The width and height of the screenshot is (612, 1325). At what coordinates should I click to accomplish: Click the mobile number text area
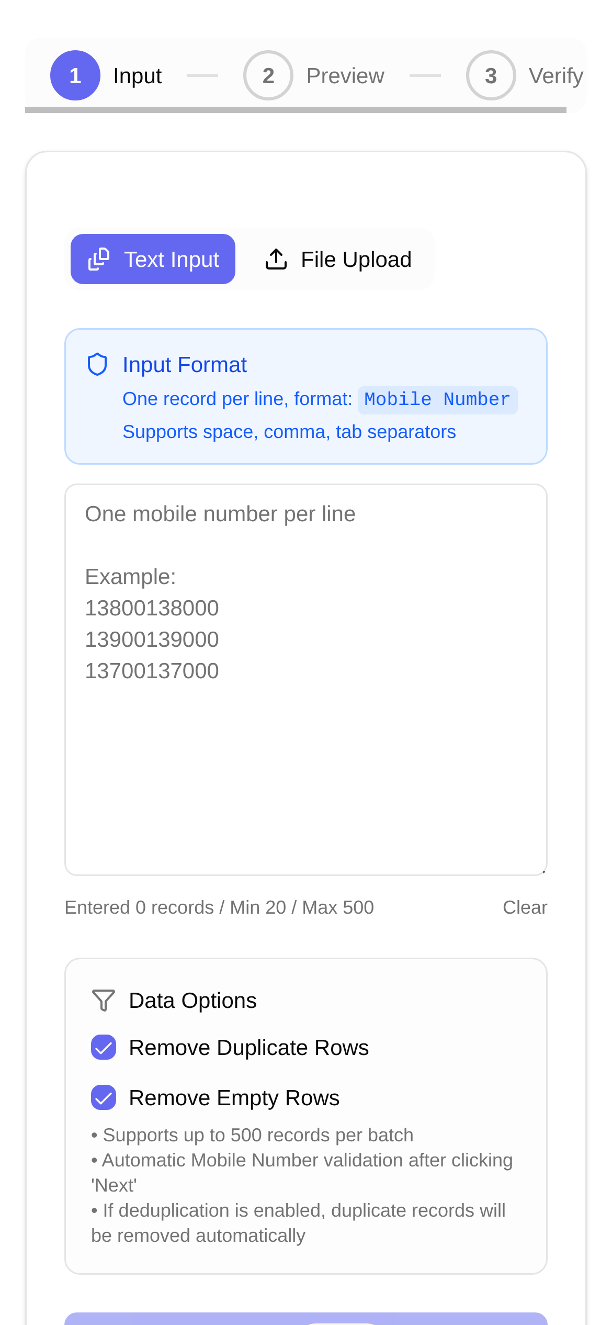click(x=305, y=733)
